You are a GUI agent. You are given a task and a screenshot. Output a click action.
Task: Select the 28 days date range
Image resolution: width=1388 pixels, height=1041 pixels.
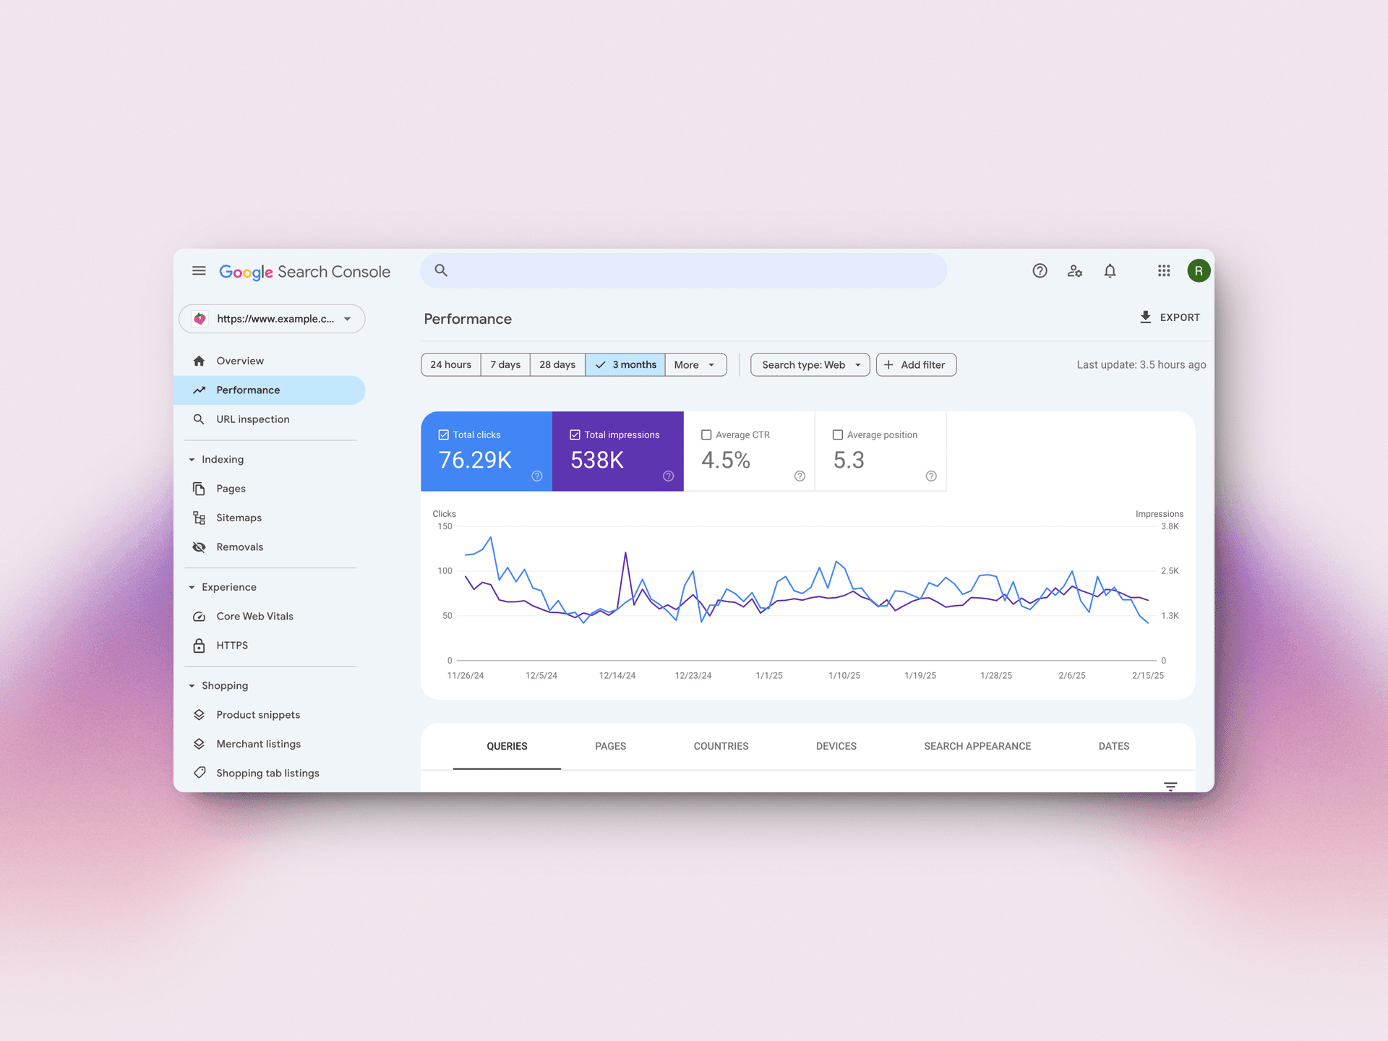[x=557, y=365]
